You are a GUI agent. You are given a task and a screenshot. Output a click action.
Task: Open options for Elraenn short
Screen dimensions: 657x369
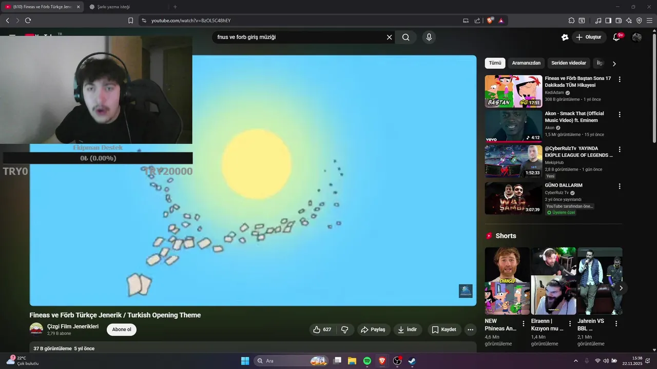570,323
